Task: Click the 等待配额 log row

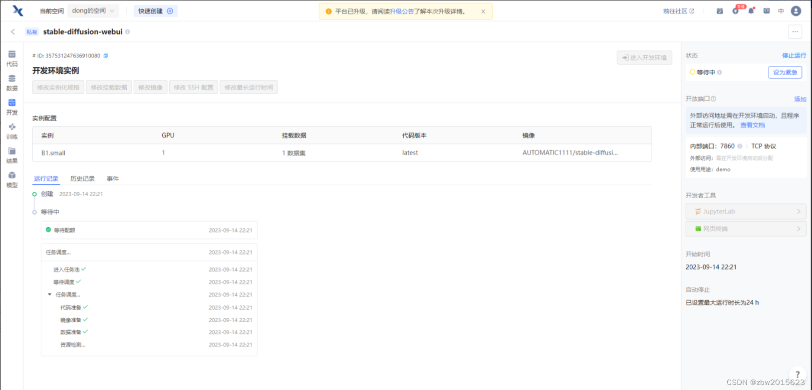Action: point(149,230)
